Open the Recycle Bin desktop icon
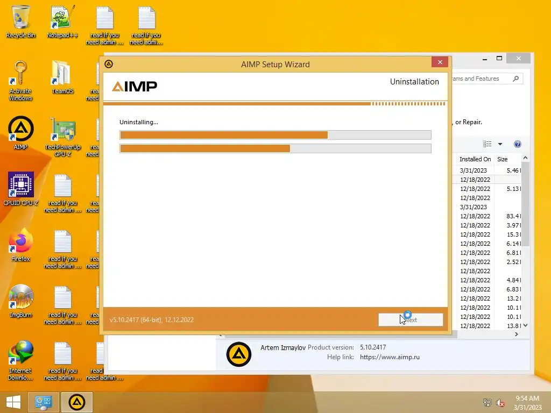The height and width of the screenshot is (413, 551). tap(21, 22)
